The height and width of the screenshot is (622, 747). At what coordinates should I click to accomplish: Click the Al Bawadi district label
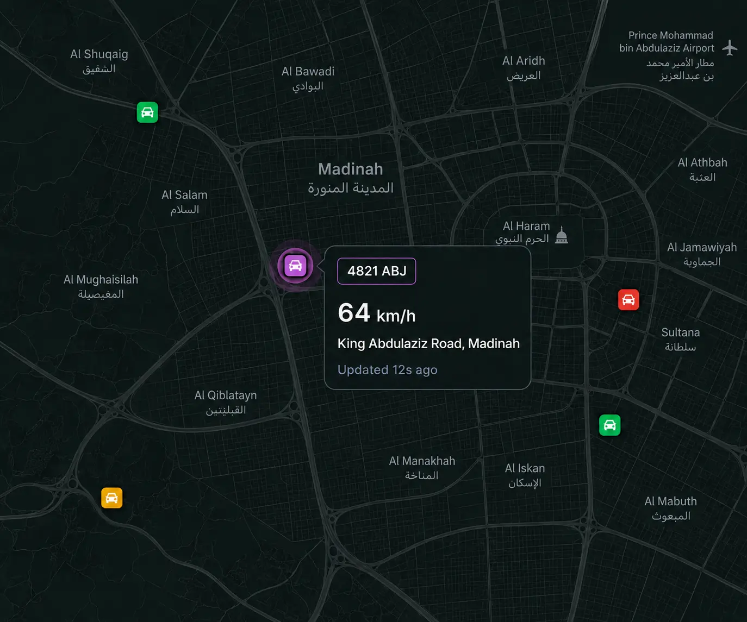(308, 79)
